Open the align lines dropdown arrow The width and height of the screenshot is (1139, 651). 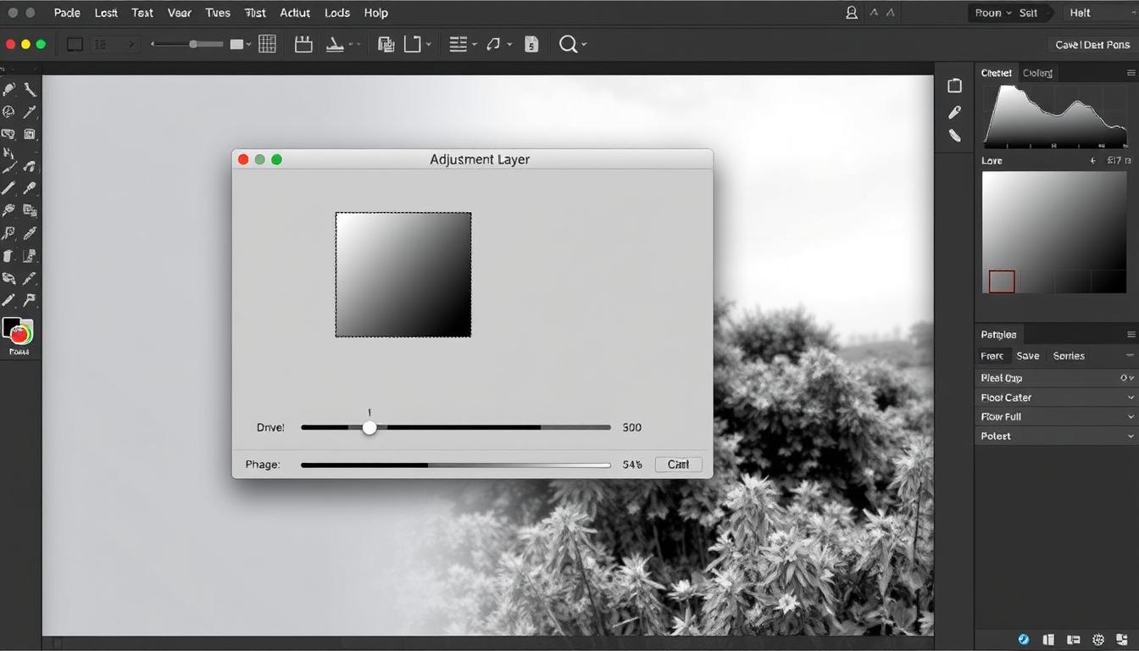pyautogui.click(x=474, y=44)
